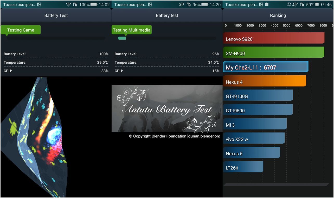Screen dimensions: 334x198
Task: Select the My Che2-L11 score bar
Action: tap(266, 67)
